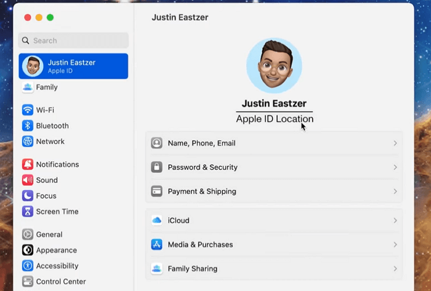This screenshot has height=291, width=431.
Task: Click the bold Justin Eastzer name under avatar
Action: tap(274, 103)
